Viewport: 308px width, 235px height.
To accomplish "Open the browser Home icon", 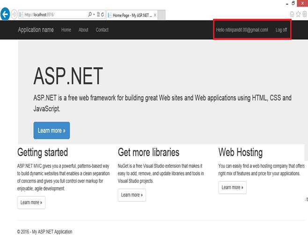I will pos(292,14).
